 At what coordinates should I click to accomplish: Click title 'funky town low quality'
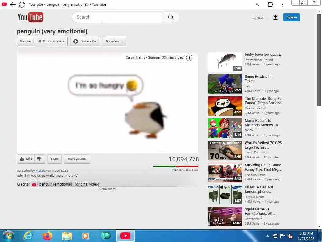[x=263, y=55]
